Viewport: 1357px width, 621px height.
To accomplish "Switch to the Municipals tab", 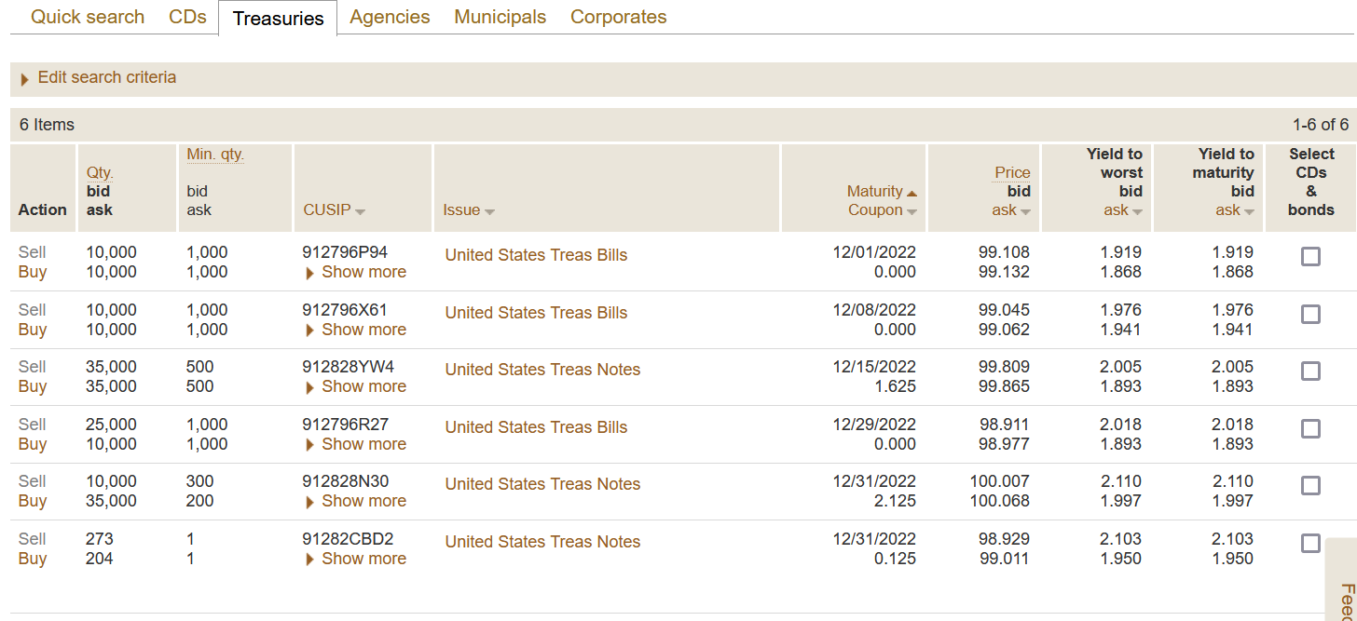I will pyautogui.click(x=500, y=17).
